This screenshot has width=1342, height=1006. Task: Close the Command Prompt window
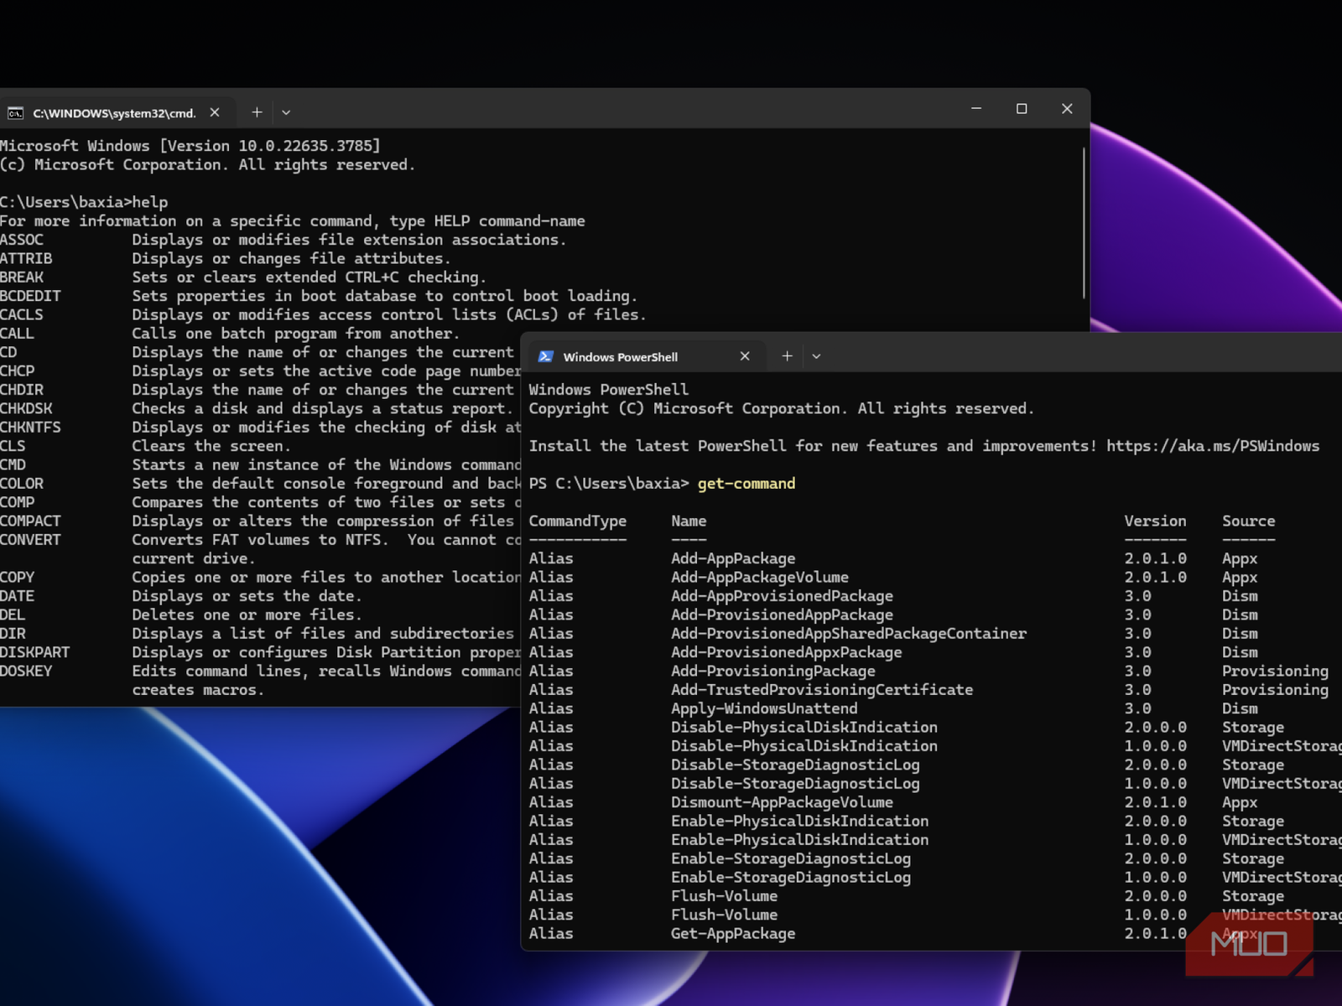click(x=1067, y=109)
